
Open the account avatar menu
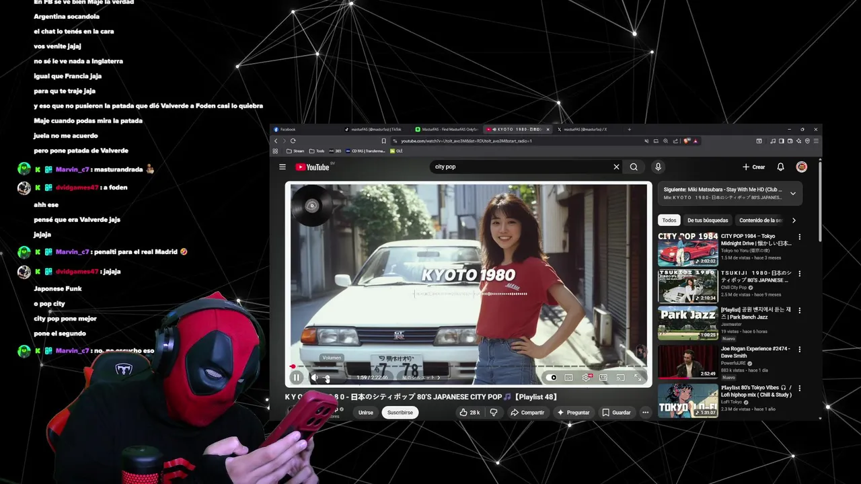(x=801, y=167)
